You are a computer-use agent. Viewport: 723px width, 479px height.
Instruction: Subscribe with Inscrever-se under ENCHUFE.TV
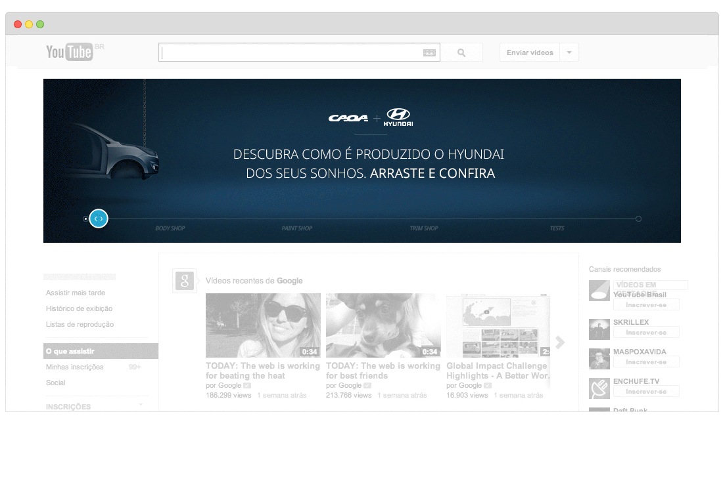646,392
